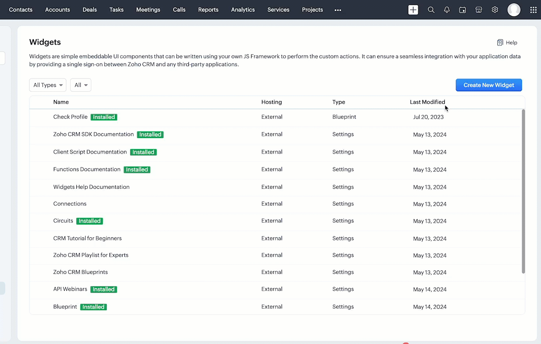Go to the Accounts tab
The height and width of the screenshot is (344, 541).
click(57, 10)
